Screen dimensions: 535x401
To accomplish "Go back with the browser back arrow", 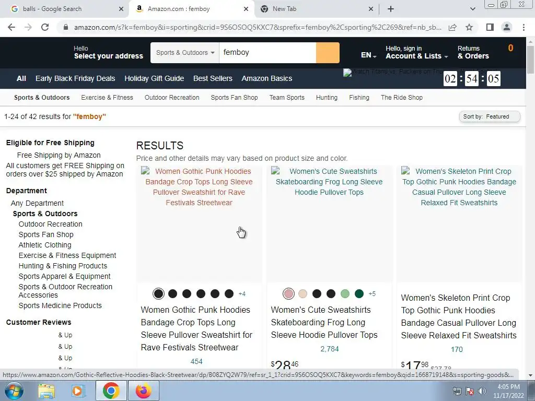I will point(11,27).
